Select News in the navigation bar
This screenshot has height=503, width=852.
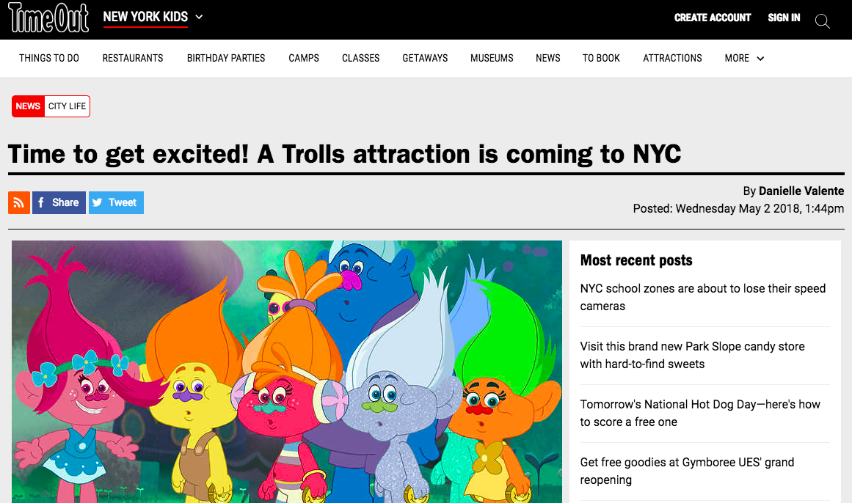[547, 58]
